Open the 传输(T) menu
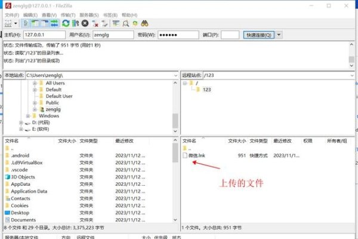This screenshot has width=358, height=239. click(68, 15)
